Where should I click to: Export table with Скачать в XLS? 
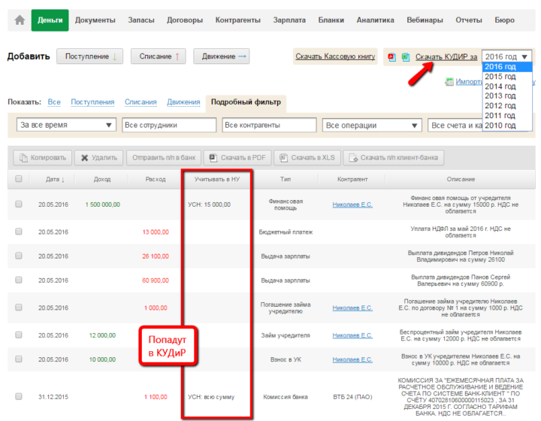click(307, 158)
